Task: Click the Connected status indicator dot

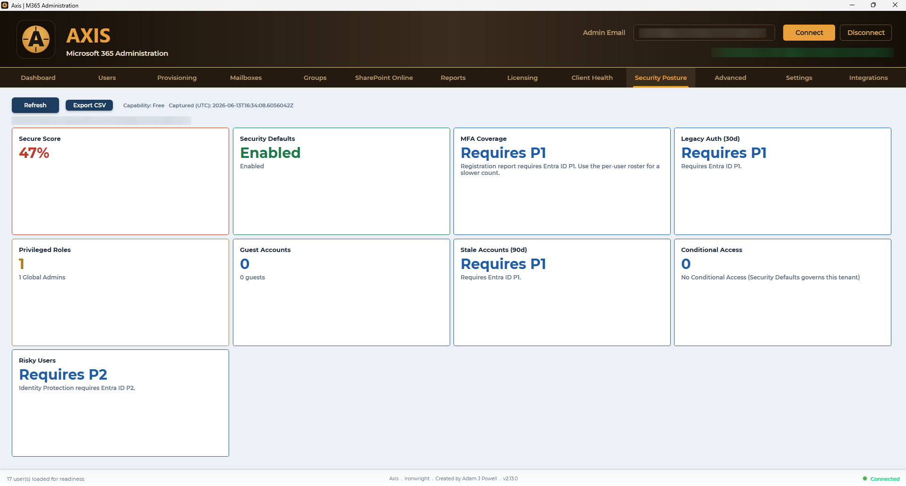Action: tap(865, 478)
